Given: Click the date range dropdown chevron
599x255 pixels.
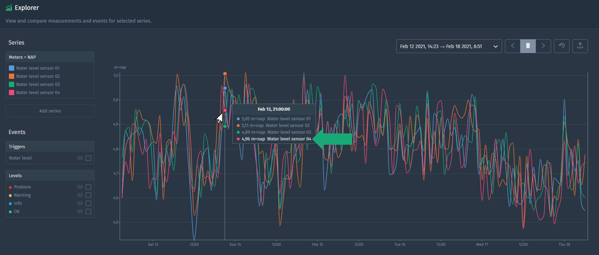Looking at the screenshot, I should (x=495, y=47).
